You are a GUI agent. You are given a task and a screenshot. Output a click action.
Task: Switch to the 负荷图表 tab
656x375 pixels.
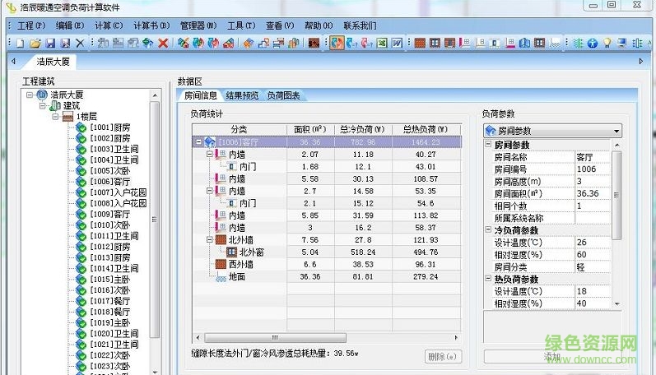click(x=283, y=95)
